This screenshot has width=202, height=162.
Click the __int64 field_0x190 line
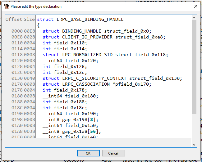point(70,114)
